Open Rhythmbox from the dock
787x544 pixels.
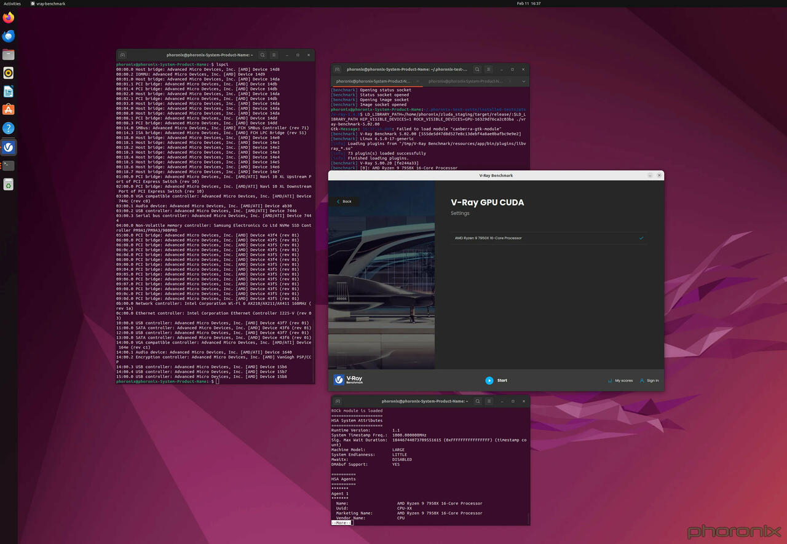point(9,73)
